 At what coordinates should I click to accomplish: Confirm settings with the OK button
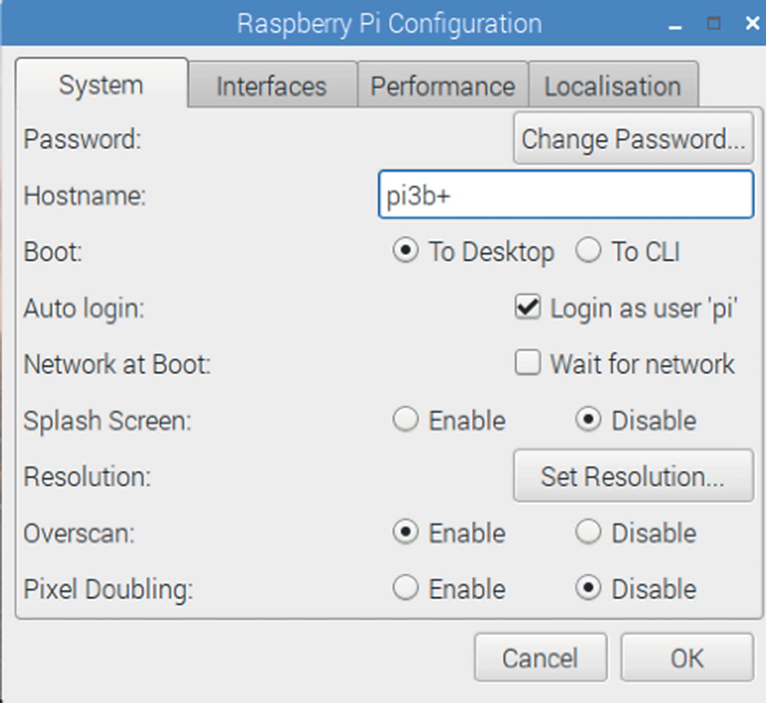(x=687, y=658)
